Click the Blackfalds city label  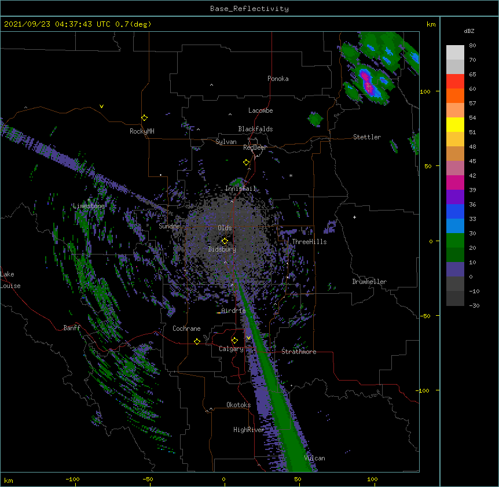[x=255, y=129]
